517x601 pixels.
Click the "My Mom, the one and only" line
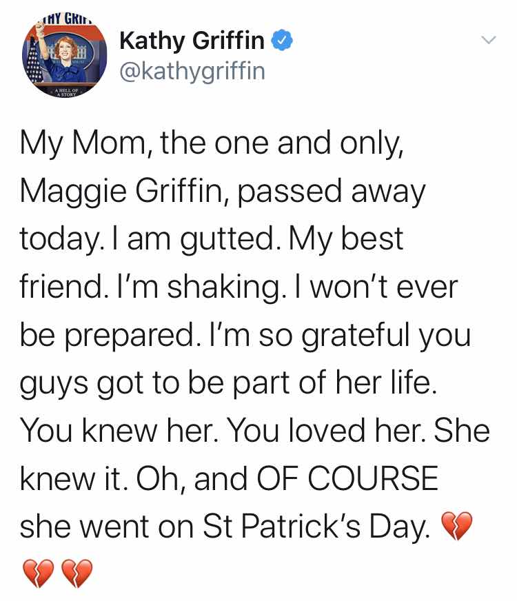pyautogui.click(x=212, y=143)
